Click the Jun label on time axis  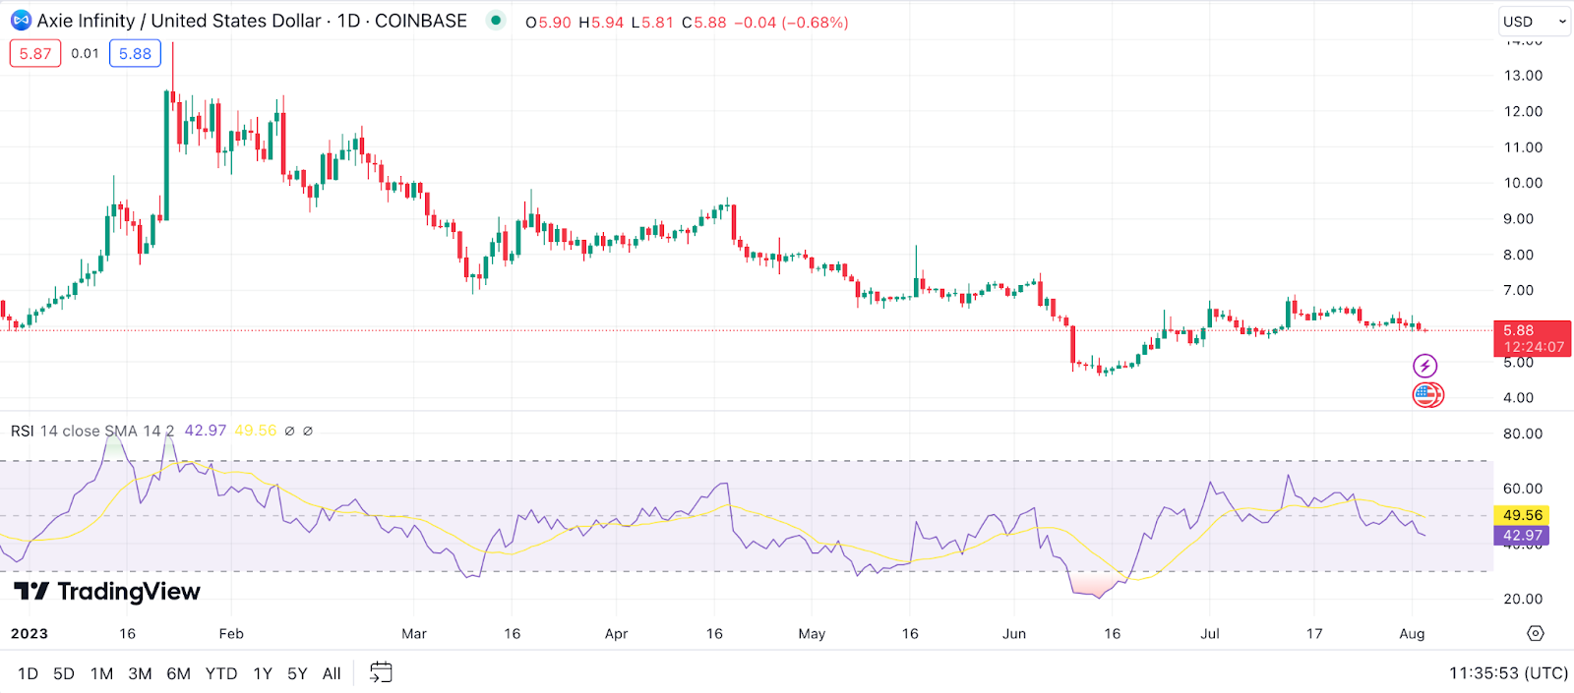[1014, 634]
